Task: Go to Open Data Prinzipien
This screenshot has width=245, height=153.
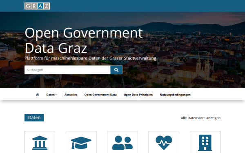Action: coord(138,95)
